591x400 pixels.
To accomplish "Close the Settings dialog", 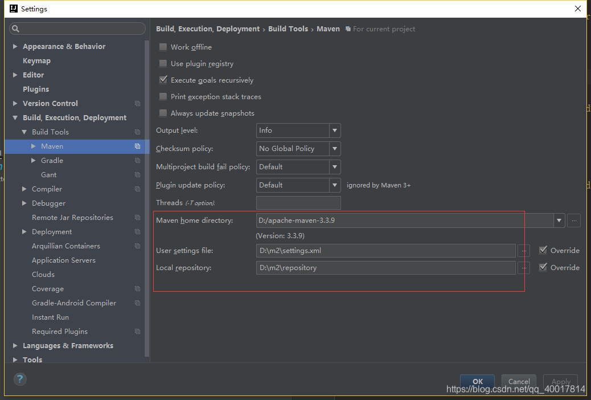I will [577, 9].
